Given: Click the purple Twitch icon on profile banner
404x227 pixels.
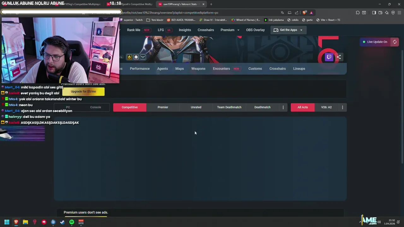Looking at the screenshot, I should [329, 57].
